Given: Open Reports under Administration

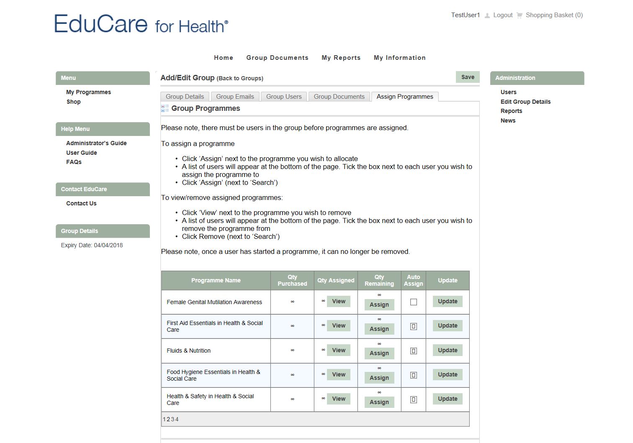Looking at the screenshot, I should tap(511, 111).
